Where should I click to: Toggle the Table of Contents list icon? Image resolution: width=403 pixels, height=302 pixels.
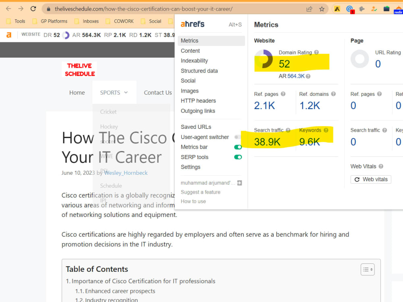(x=368, y=269)
